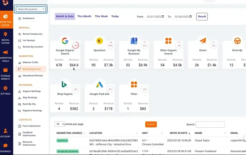Click Bing Organic revenue value $382
Viewport: 246px width, 155px height.
pyautogui.click(x=74, y=108)
